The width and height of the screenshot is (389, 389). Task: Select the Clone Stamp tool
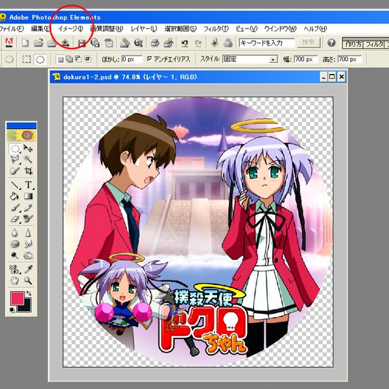coord(15,269)
